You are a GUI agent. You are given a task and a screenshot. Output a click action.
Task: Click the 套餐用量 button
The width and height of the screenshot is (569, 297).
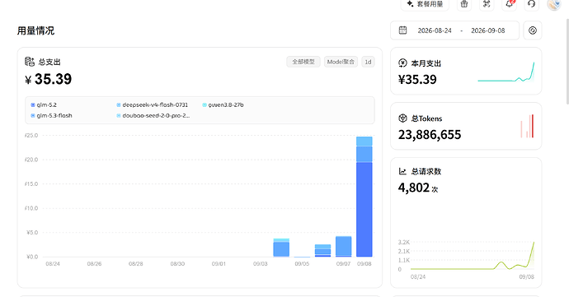[x=425, y=4]
